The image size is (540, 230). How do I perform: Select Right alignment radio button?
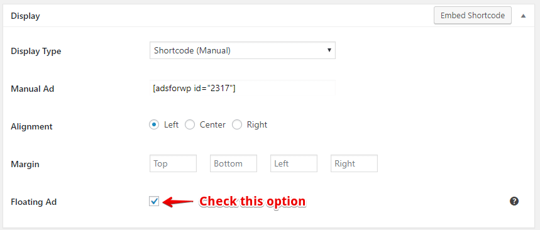pyautogui.click(x=237, y=124)
